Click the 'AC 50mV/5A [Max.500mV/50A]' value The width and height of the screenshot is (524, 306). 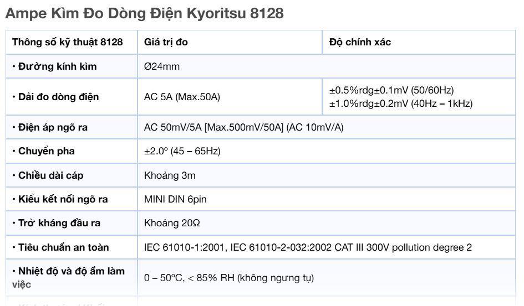click(x=213, y=127)
